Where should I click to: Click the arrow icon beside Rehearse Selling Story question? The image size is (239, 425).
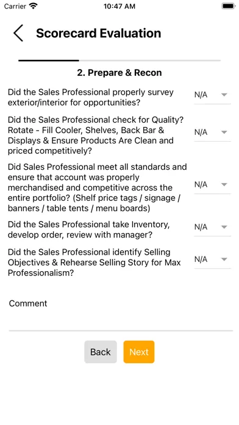click(224, 260)
